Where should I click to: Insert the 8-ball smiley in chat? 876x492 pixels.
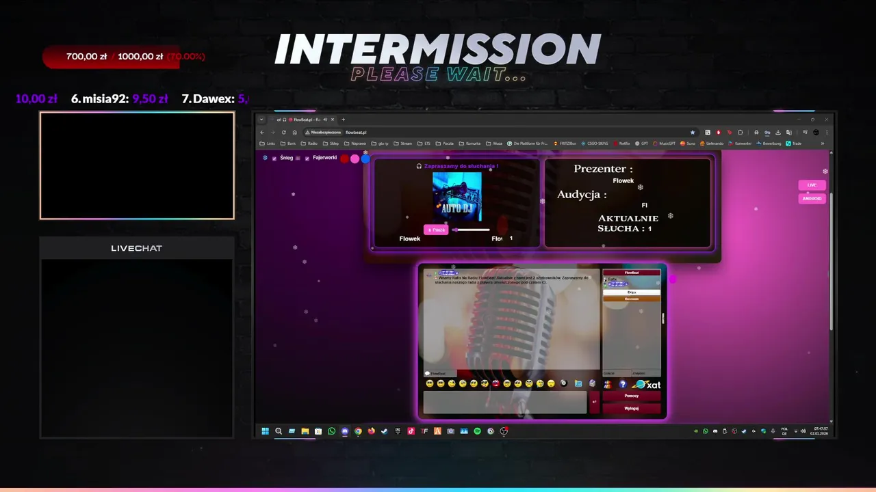[x=564, y=383]
